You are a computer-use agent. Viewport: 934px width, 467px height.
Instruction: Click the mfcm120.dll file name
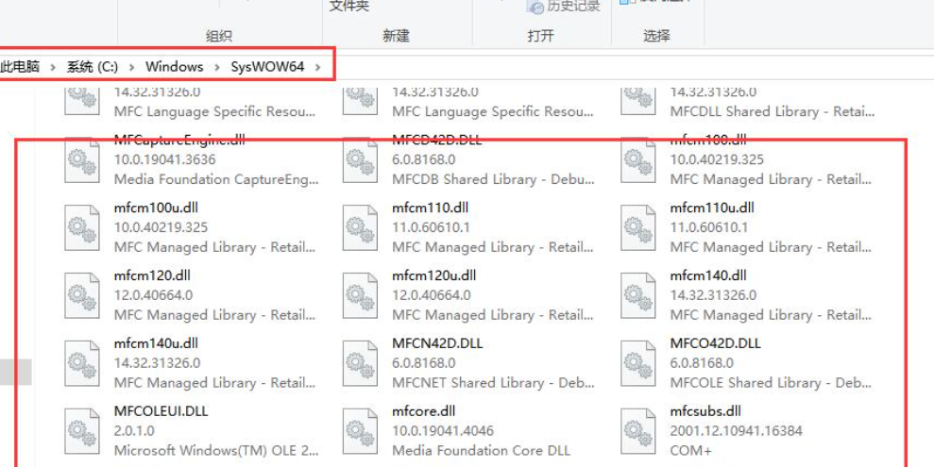[x=152, y=276]
